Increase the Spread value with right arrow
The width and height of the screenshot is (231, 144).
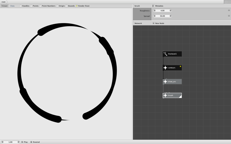pyautogui.click(x=171, y=16)
